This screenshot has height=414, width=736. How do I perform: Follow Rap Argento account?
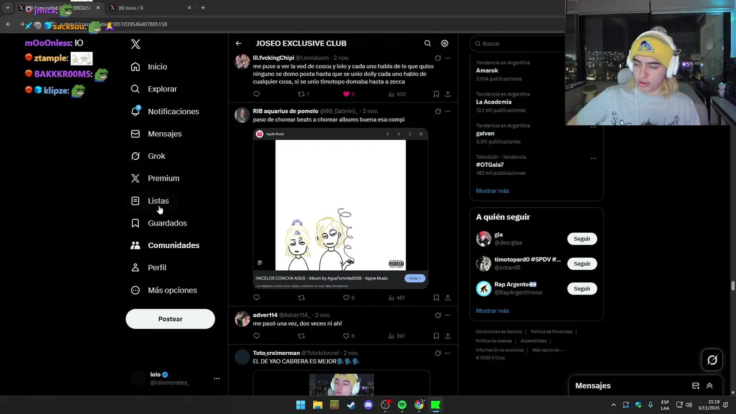[582, 289]
